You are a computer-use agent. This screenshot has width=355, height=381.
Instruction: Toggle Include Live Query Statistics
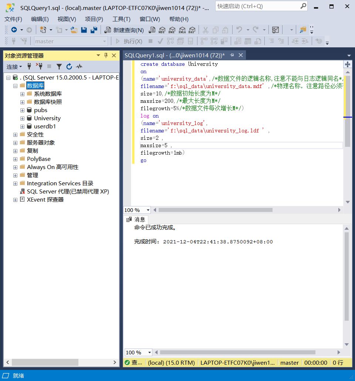(x=214, y=41)
